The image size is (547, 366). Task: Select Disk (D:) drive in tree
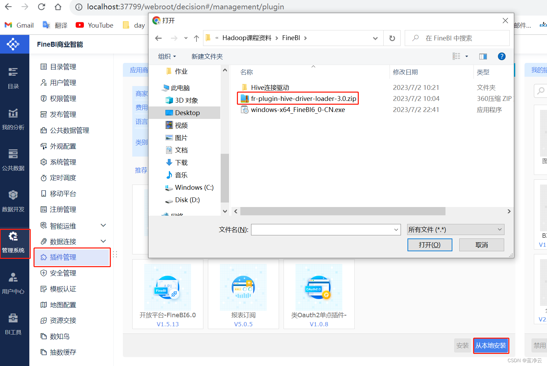(182, 200)
